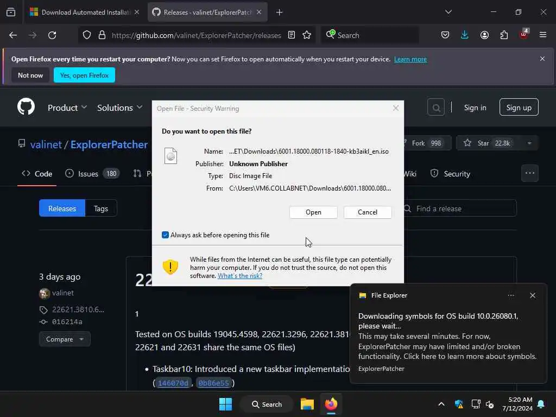556x417 pixels.
Task: Expand the Product menu
Action: pos(67,108)
